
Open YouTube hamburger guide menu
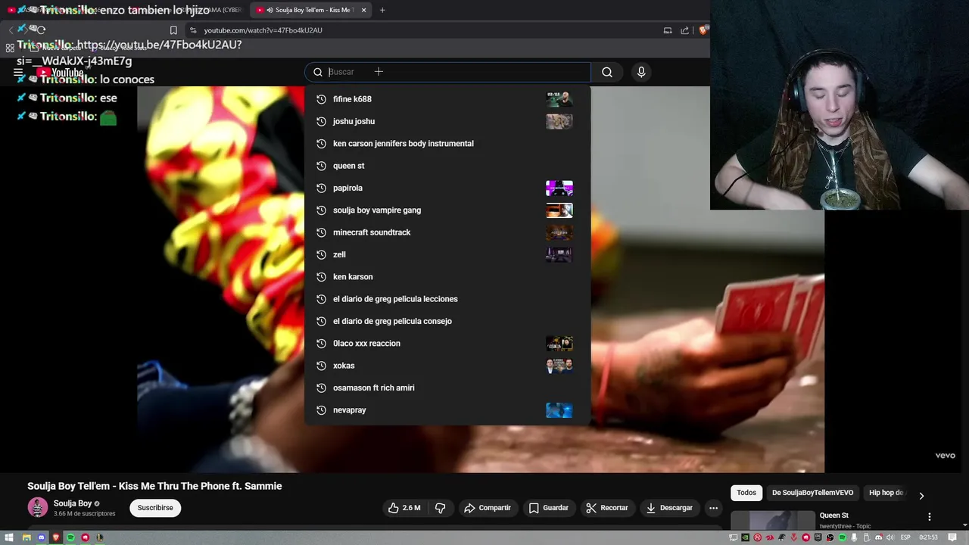[18, 73]
